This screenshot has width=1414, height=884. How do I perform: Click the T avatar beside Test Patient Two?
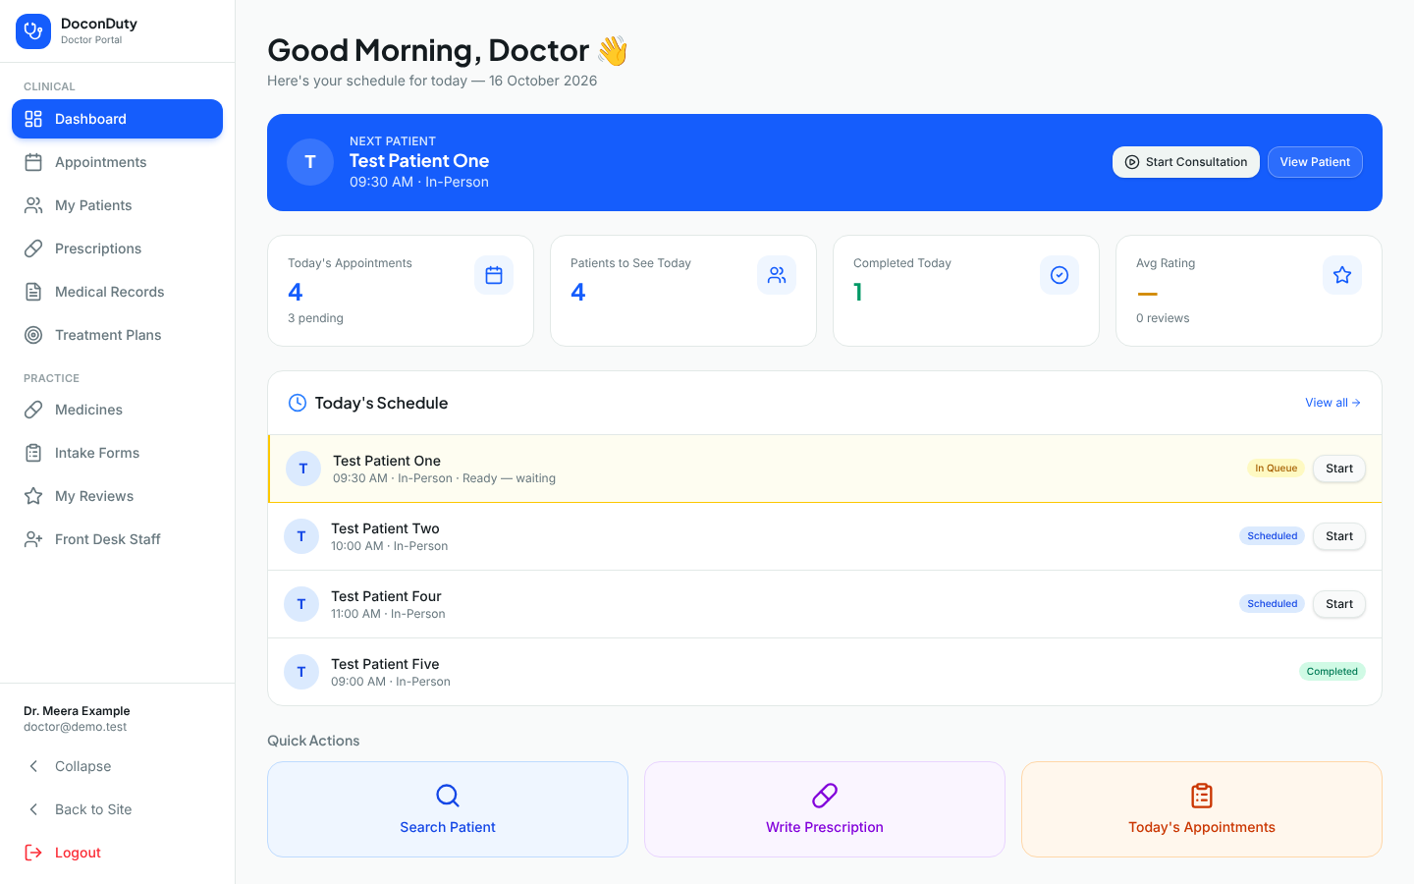point(301,536)
